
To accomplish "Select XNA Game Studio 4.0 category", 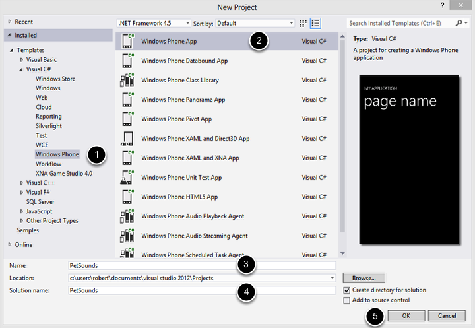I will pos(64,174).
